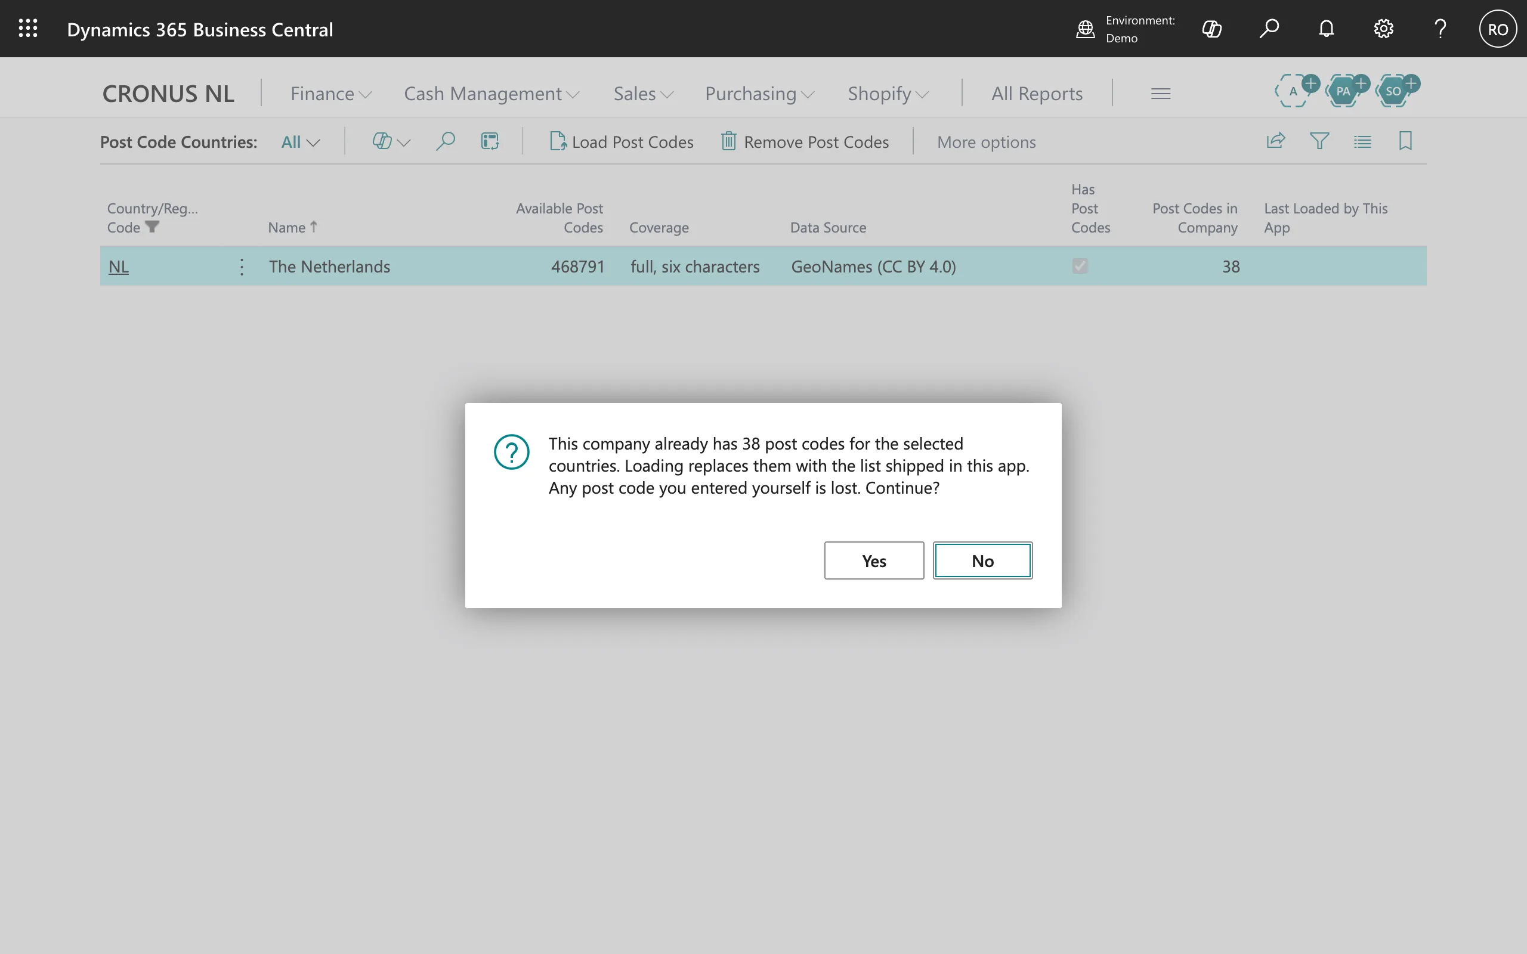Screen dimensions: 1527x954
Task: Open the All views dropdown
Action: coord(301,142)
